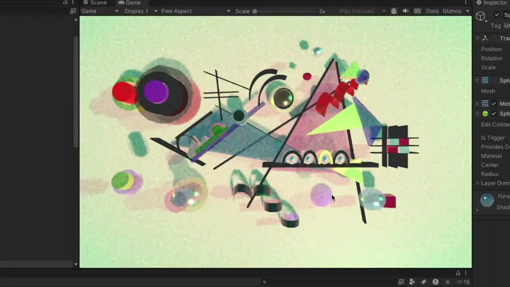Click the GameObject cube icon in Inspector

481,16
